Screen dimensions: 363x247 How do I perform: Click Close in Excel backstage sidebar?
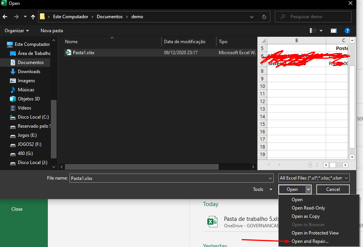17,209
